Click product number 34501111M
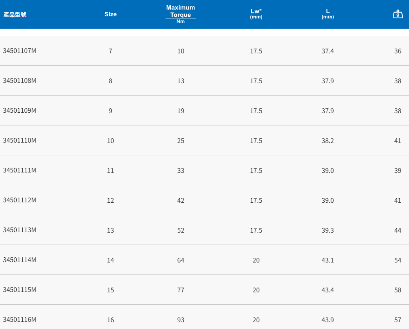 [x=19, y=170]
